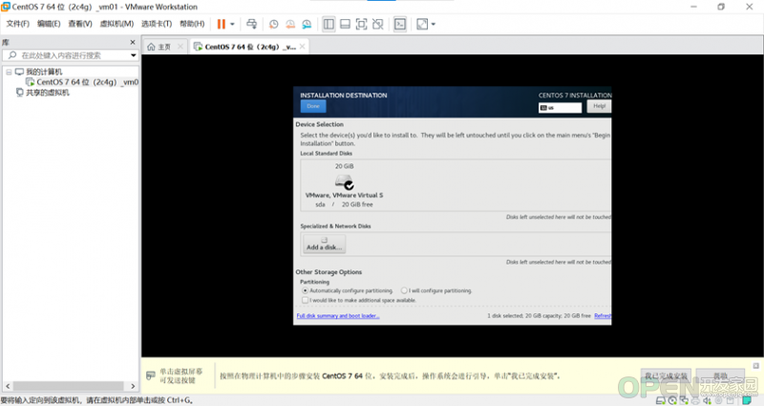Revert to the previous snapshot icon
The width and height of the screenshot is (764, 406).
[x=290, y=24]
